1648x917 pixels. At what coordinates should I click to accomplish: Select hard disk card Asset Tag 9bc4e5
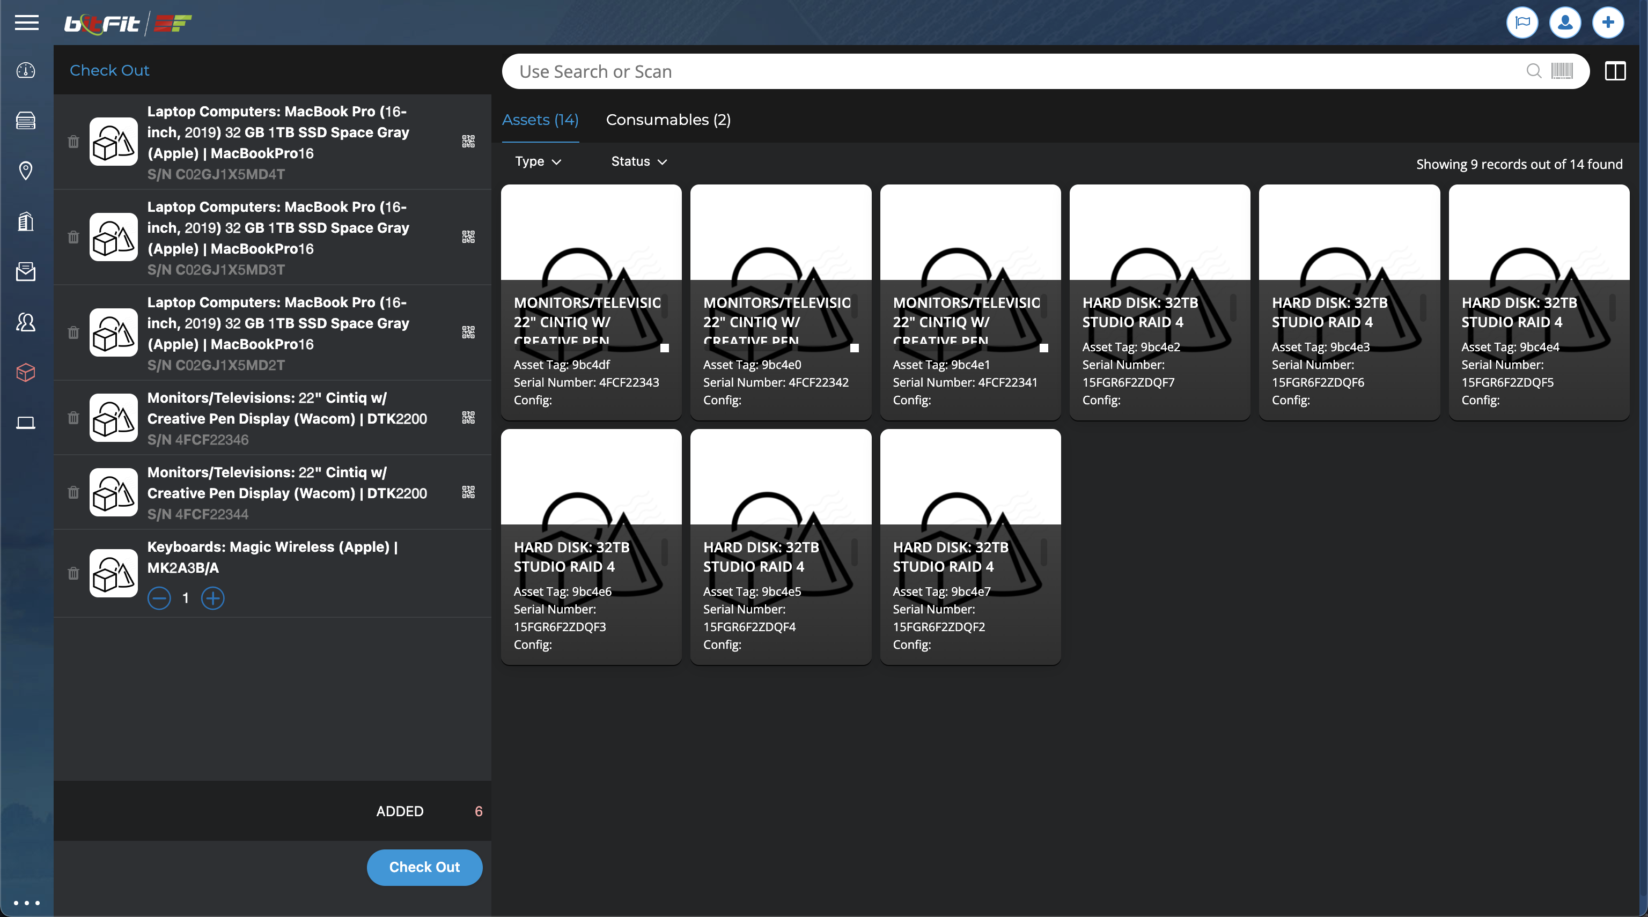click(x=781, y=547)
